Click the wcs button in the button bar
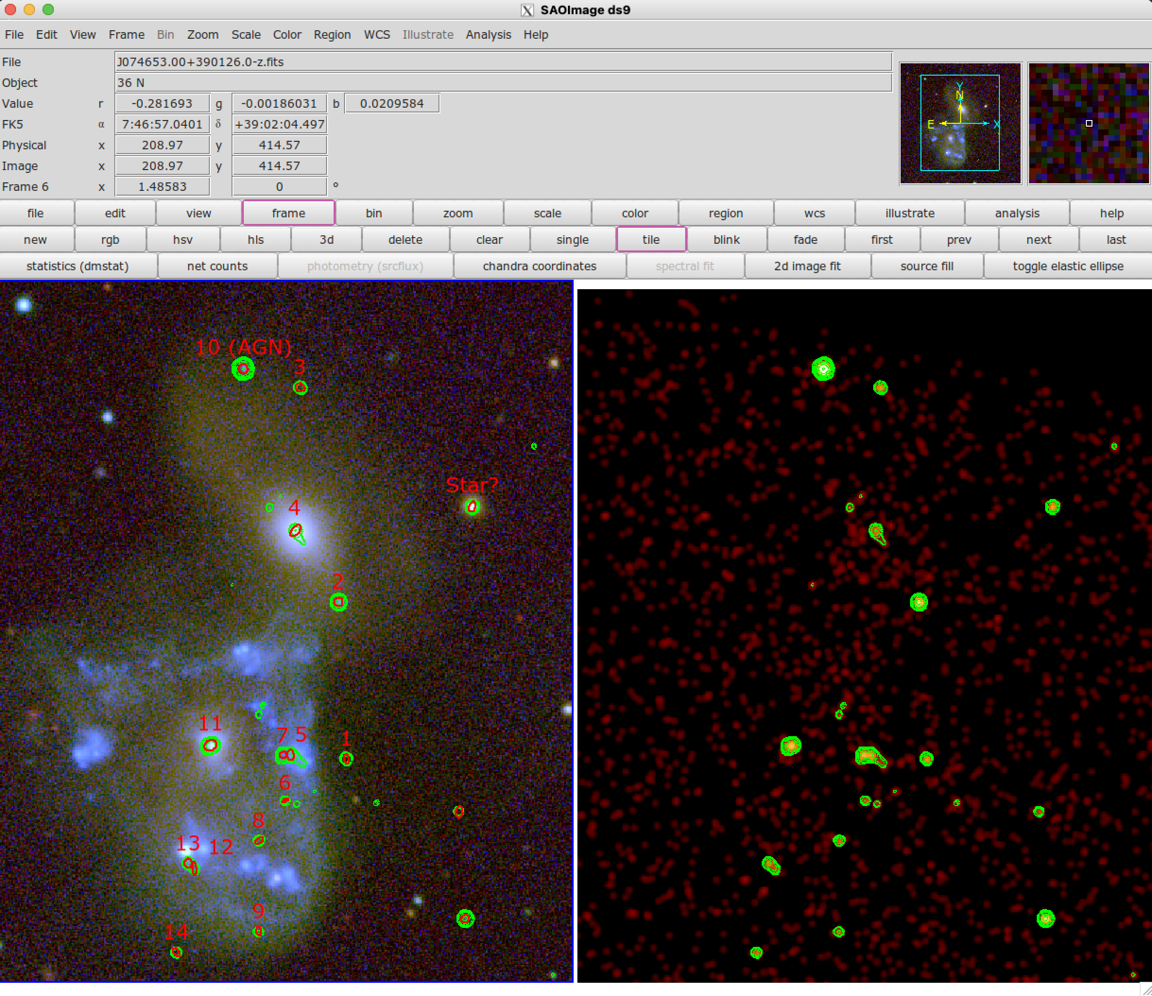 [x=815, y=213]
